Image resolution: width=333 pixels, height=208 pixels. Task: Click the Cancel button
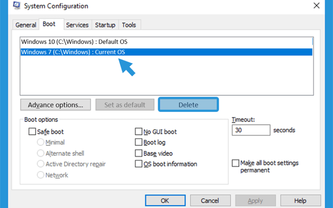click(210, 201)
